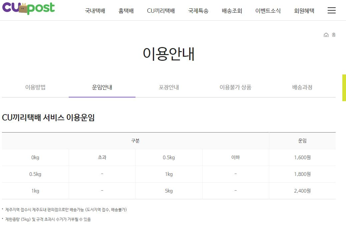Select the 운임안내 tab
346x227 pixels.
pos(102,87)
